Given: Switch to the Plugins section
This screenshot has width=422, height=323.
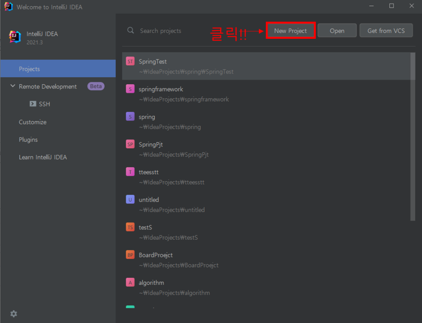Looking at the screenshot, I should [x=28, y=140].
